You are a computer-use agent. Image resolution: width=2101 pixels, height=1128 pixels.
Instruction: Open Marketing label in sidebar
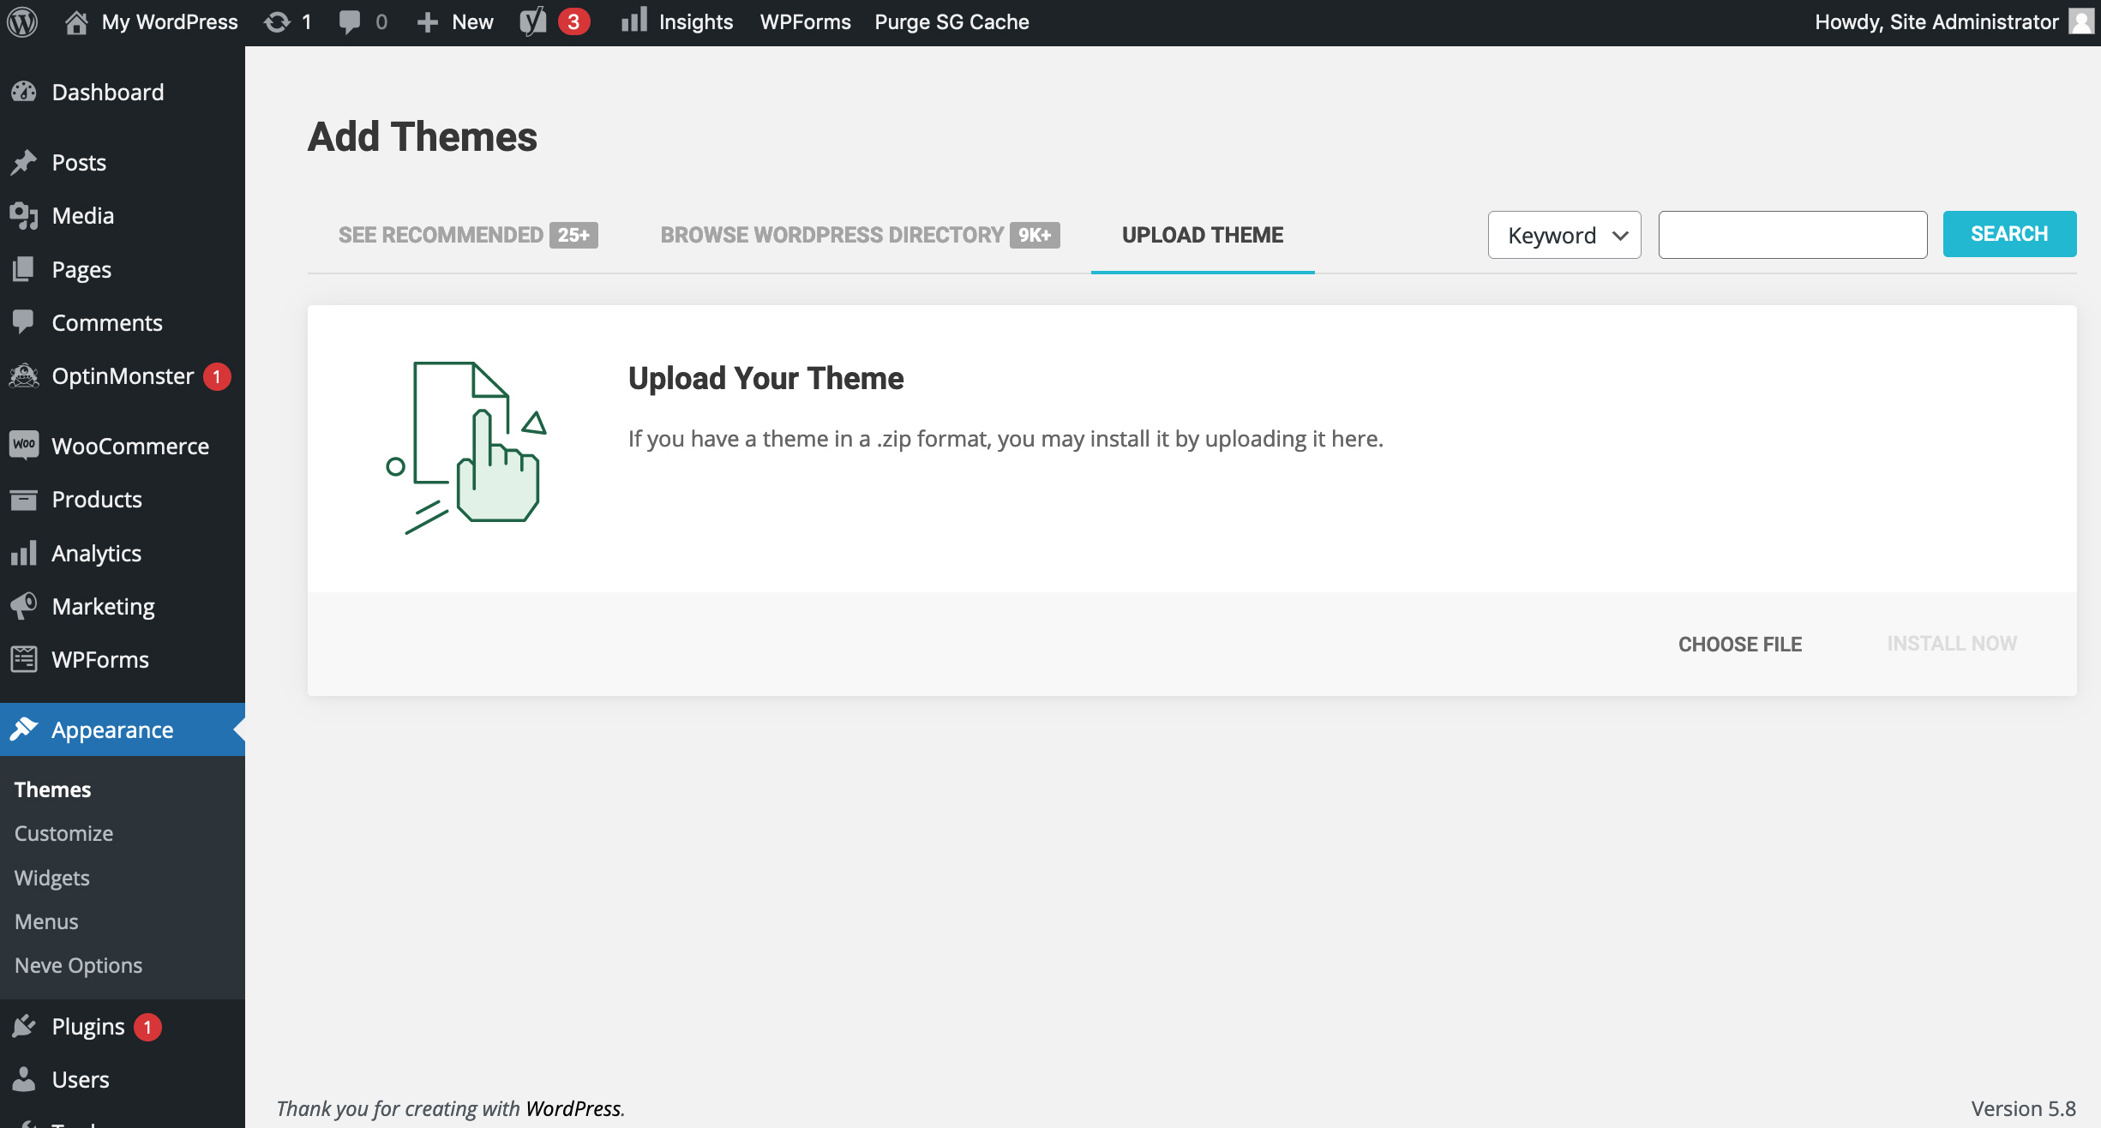tap(103, 606)
